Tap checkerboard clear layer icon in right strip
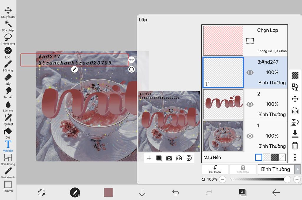This screenshot has width=302, height=200. [x=295, y=75]
